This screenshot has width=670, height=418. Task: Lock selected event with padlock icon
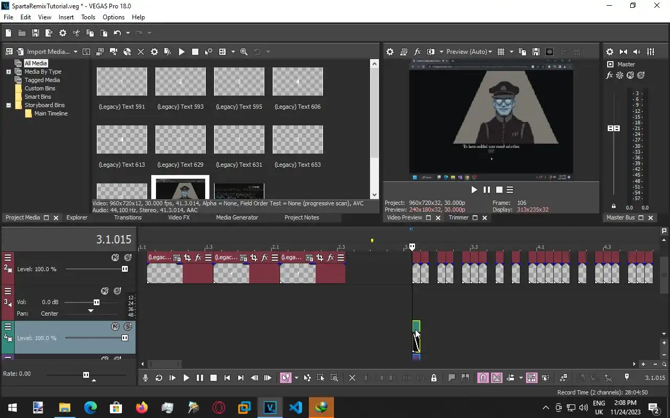pyautogui.click(x=434, y=378)
